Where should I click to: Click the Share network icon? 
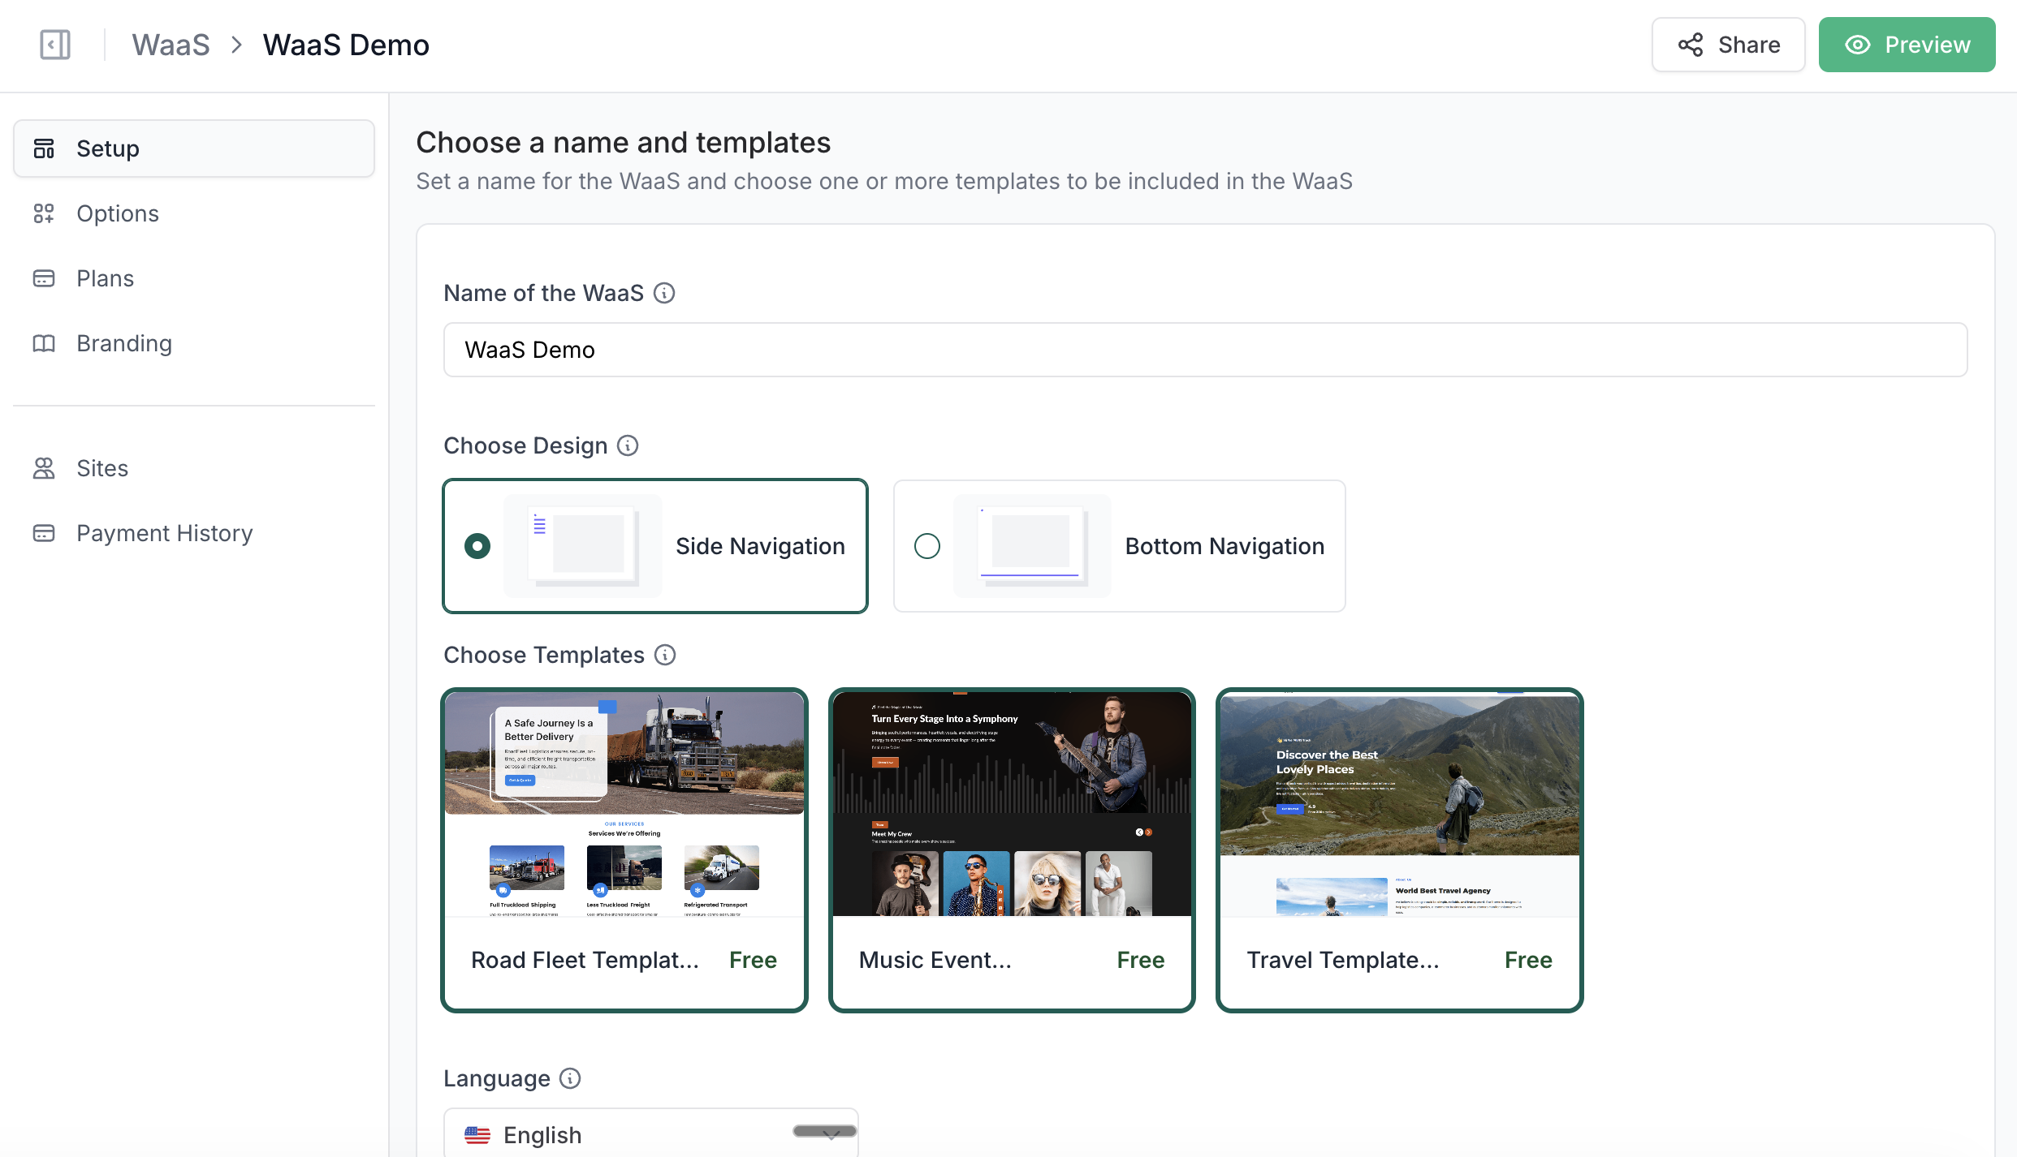coord(1691,45)
